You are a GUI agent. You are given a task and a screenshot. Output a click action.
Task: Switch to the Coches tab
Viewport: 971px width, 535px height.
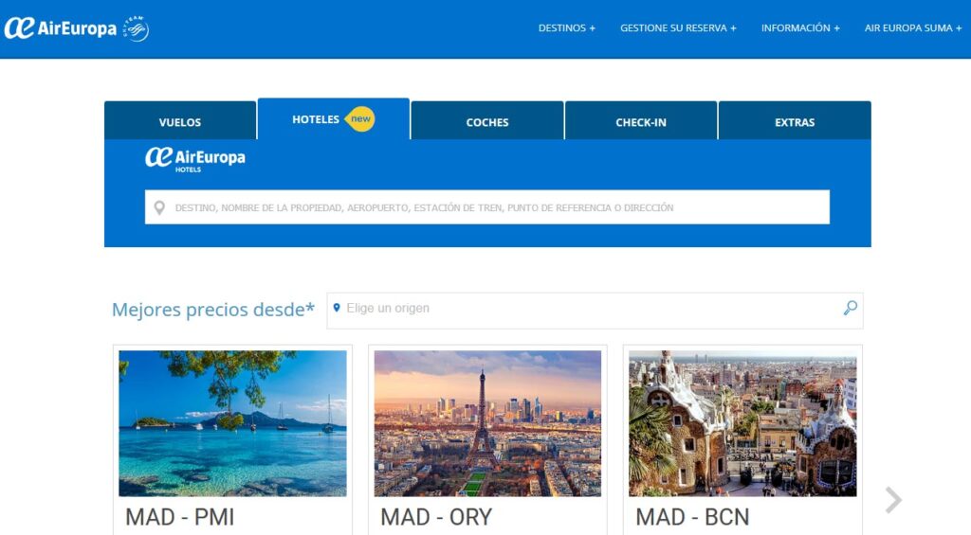(x=487, y=120)
